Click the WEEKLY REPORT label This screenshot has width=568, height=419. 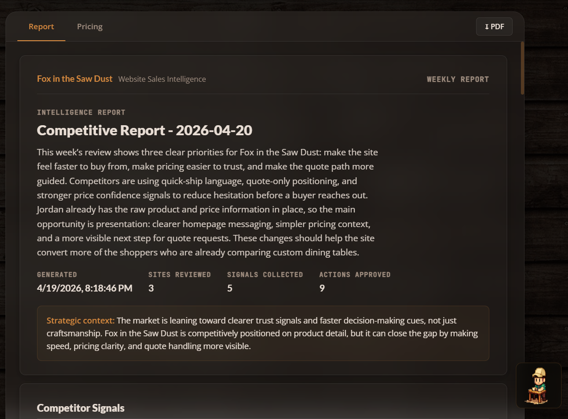click(x=458, y=79)
